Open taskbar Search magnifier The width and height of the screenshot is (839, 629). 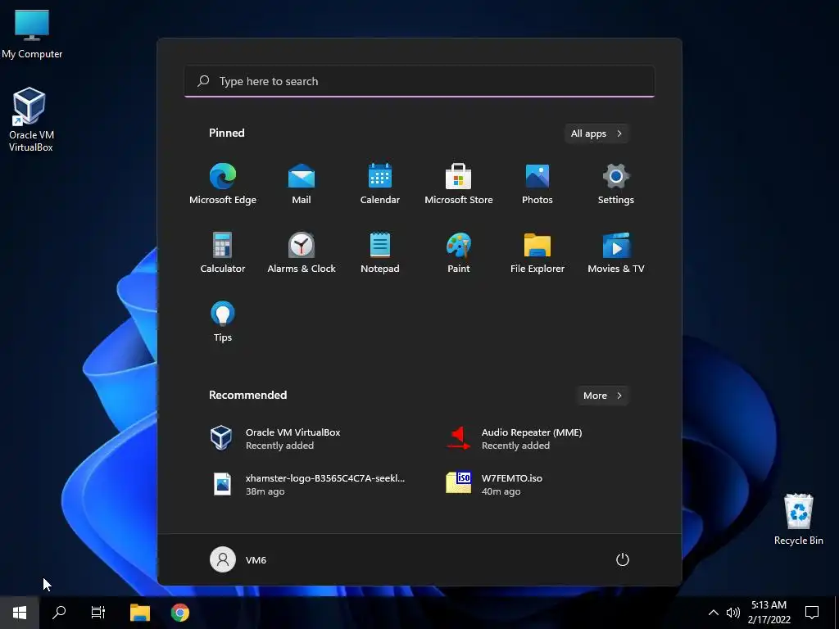tap(59, 613)
